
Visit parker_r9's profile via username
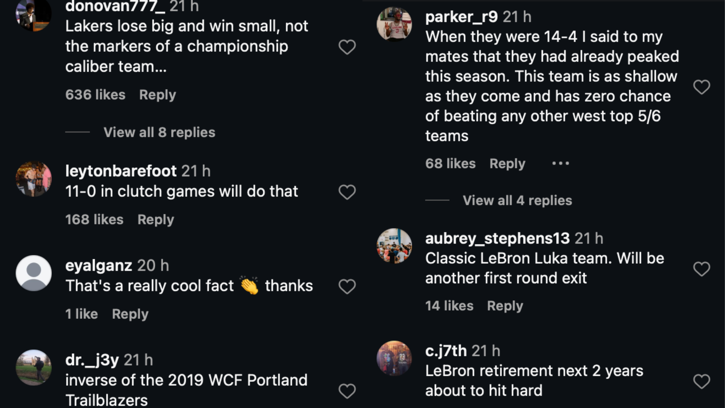tap(461, 17)
